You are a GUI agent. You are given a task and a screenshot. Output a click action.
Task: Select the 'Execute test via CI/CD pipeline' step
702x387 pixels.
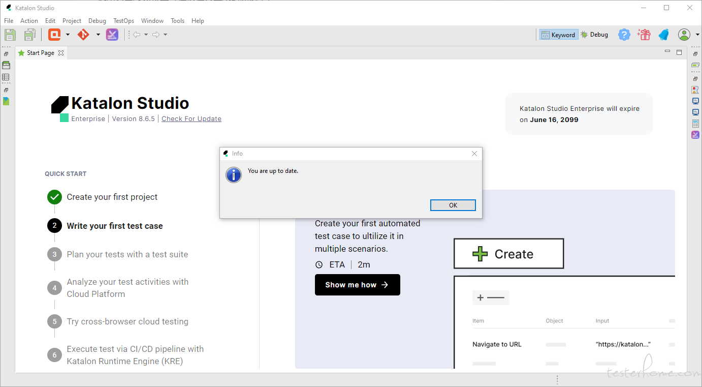(x=135, y=355)
